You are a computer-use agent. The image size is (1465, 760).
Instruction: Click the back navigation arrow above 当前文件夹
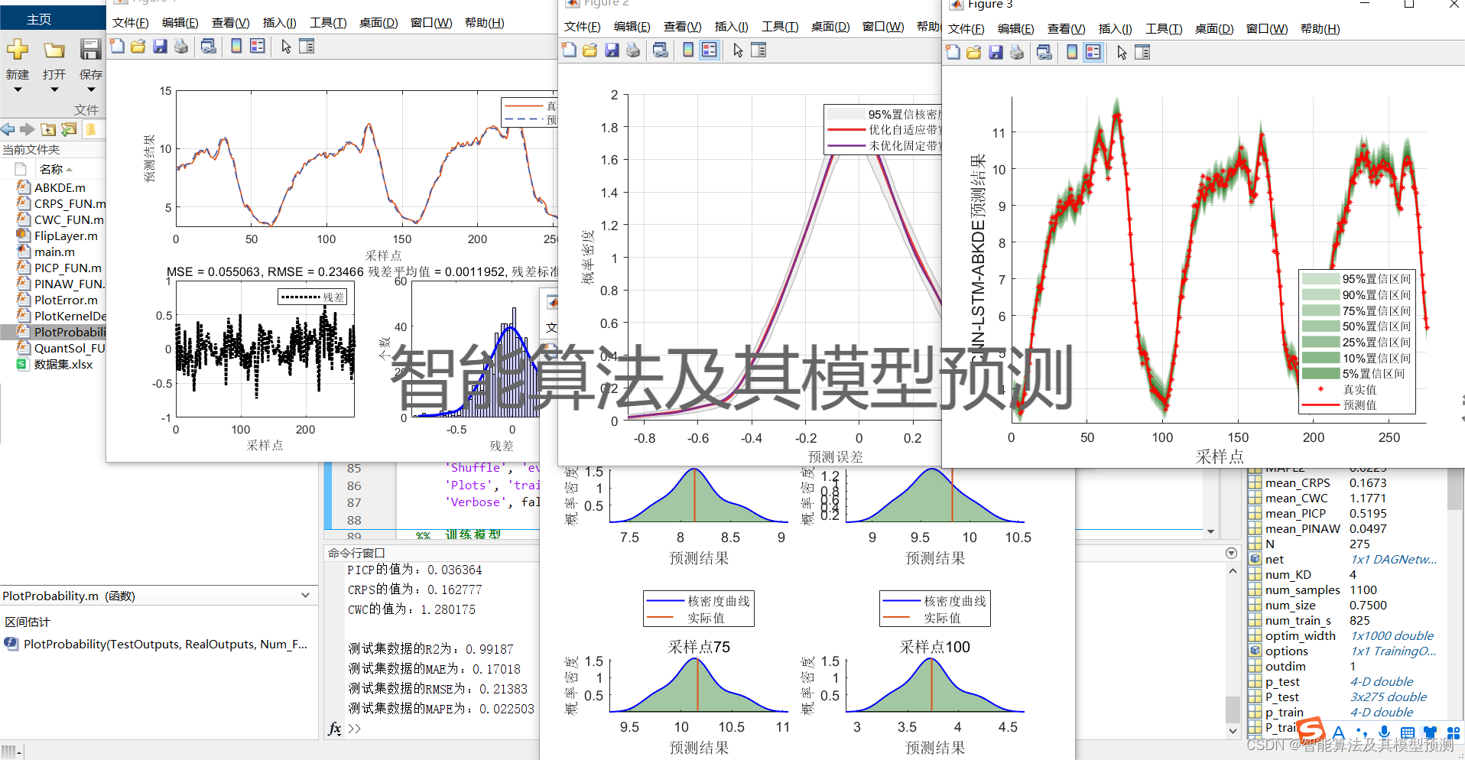click(8, 129)
